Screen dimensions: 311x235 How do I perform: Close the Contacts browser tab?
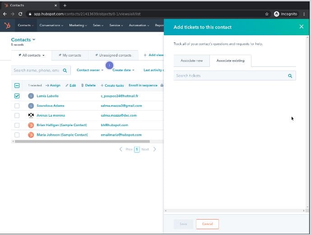point(56,5)
